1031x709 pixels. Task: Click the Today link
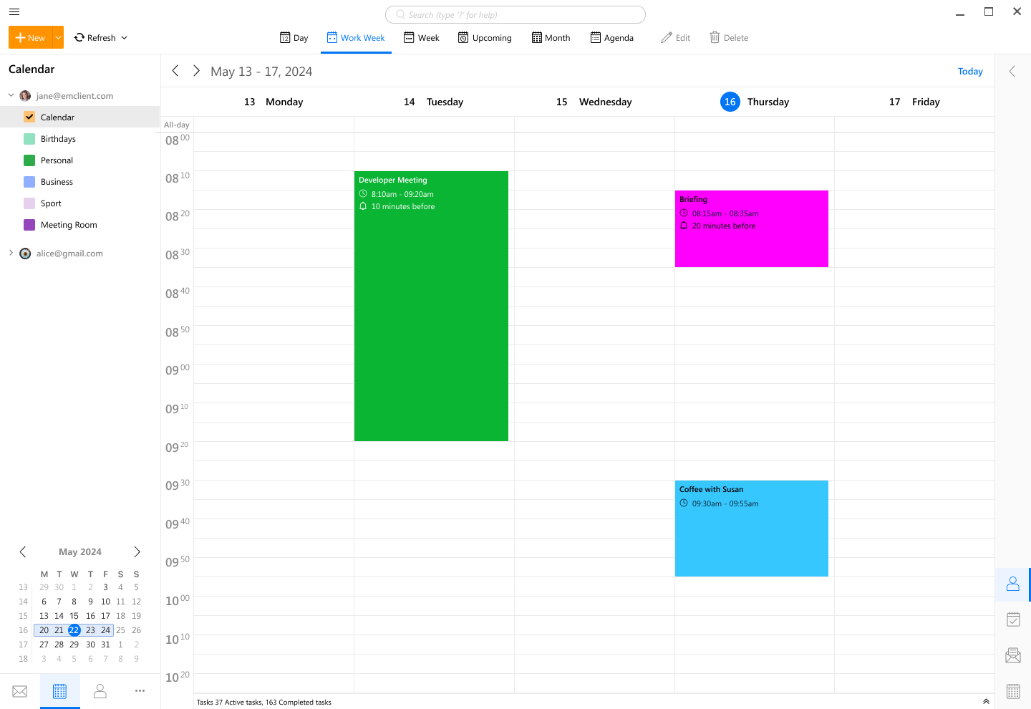[x=969, y=71]
